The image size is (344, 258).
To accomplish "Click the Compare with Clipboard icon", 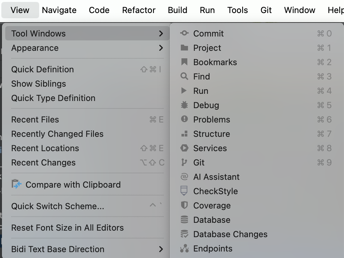I will [x=16, y=184].
